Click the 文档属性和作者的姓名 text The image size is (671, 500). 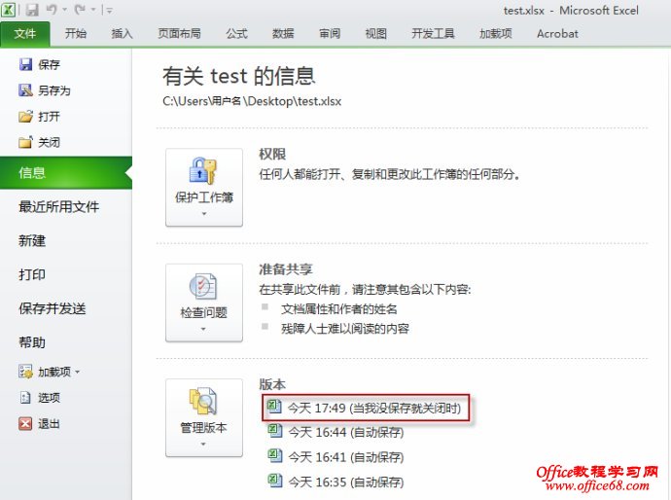[339, 309]
